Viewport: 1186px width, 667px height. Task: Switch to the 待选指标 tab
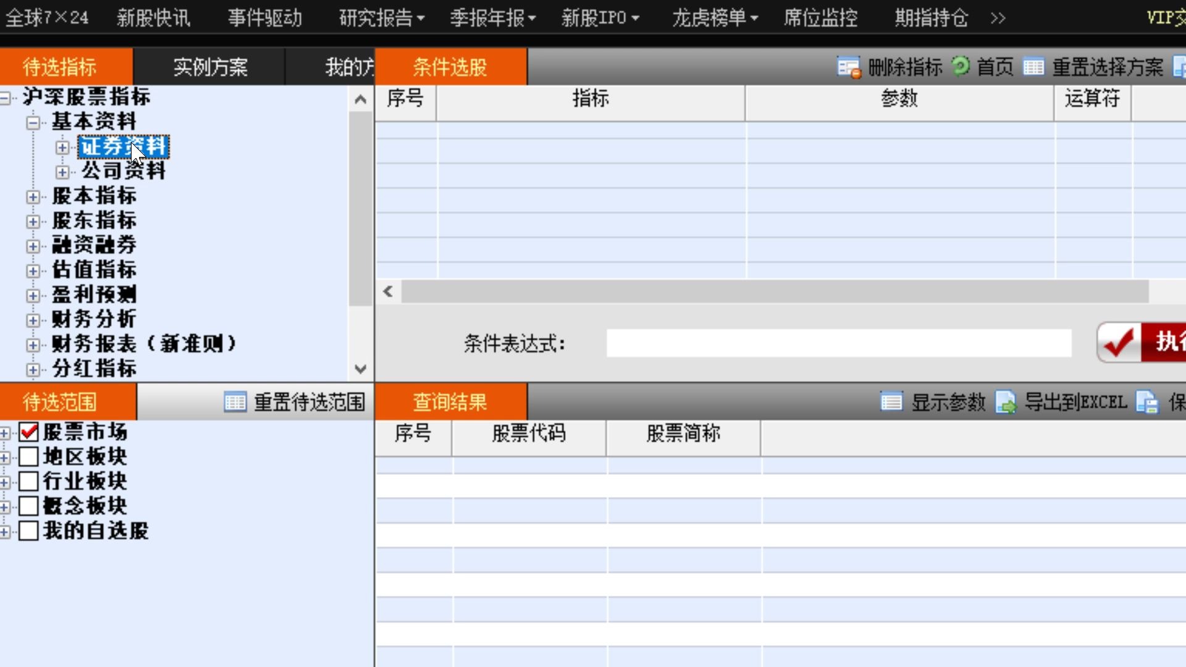point(66,66)
